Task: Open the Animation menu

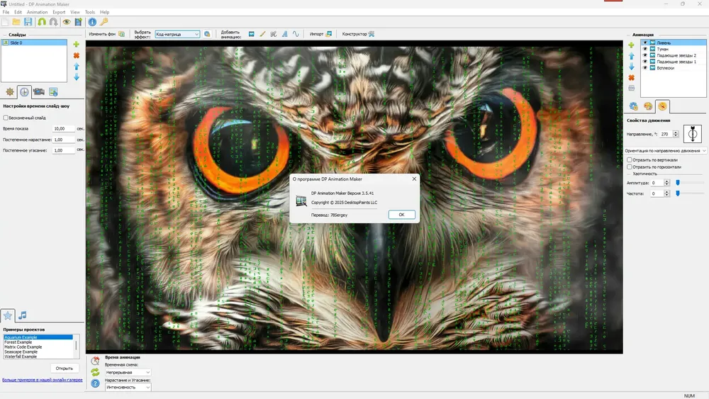Action: point(37,12)
